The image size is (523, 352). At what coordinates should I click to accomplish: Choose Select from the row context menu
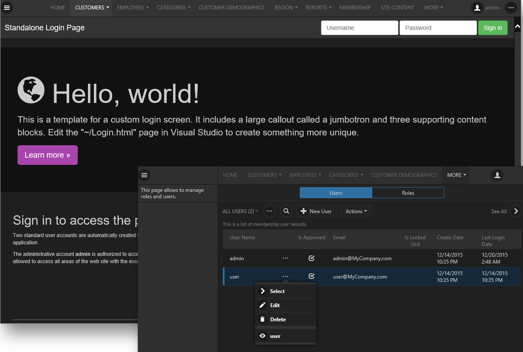pyautogui.click(x=277, y=291)
